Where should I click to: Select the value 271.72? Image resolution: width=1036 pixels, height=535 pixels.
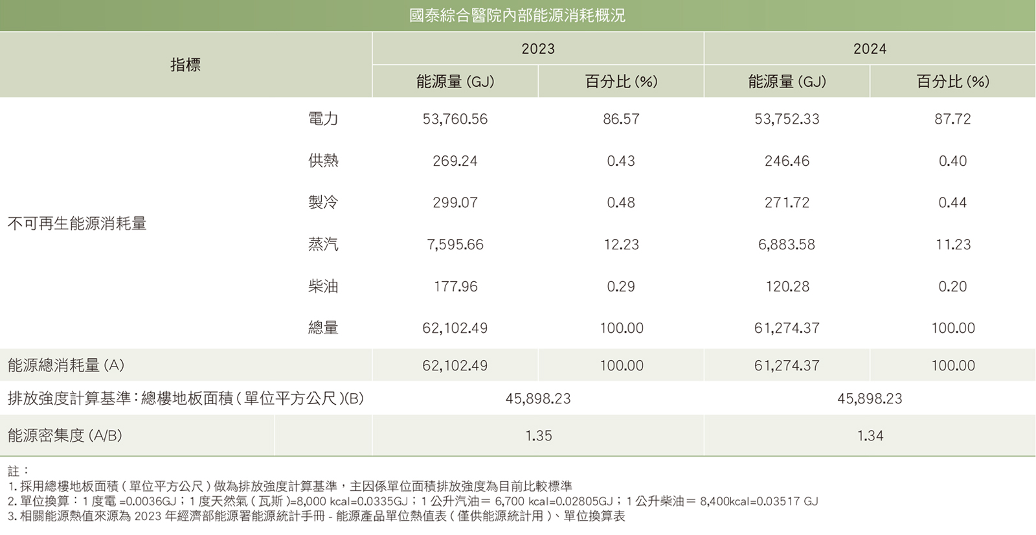click(787, 203)
